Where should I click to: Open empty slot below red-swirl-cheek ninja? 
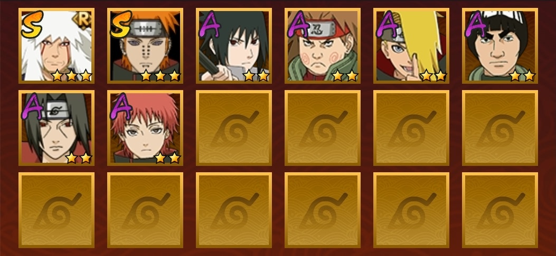(x=322, y=128)
